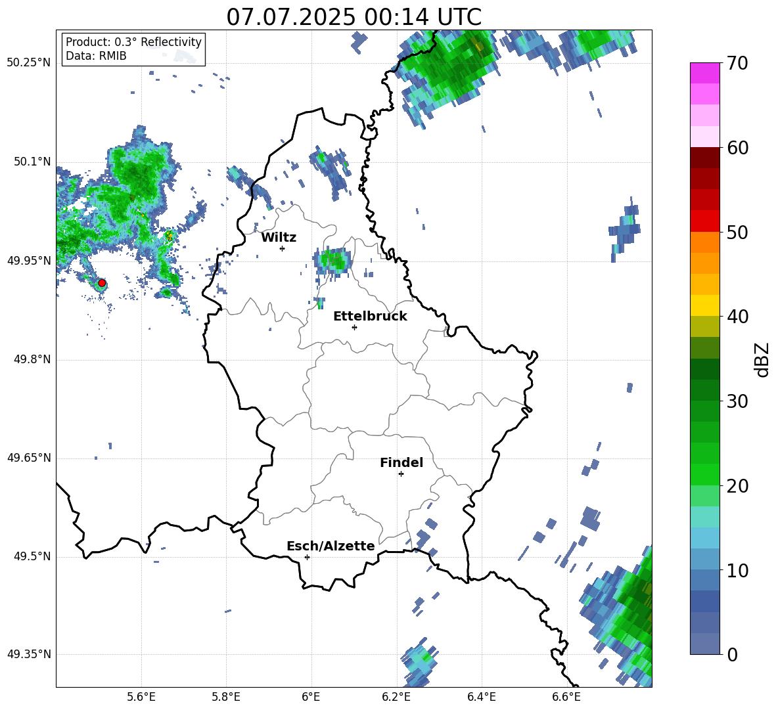Click the Findel station cross marker

click(x=401, y=474)
